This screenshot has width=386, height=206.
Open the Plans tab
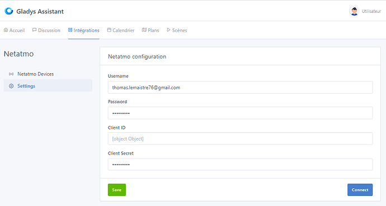[150, 30]
